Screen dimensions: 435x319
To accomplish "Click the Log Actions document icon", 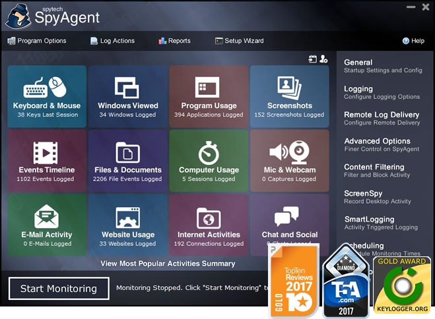I will click(94, 41).
